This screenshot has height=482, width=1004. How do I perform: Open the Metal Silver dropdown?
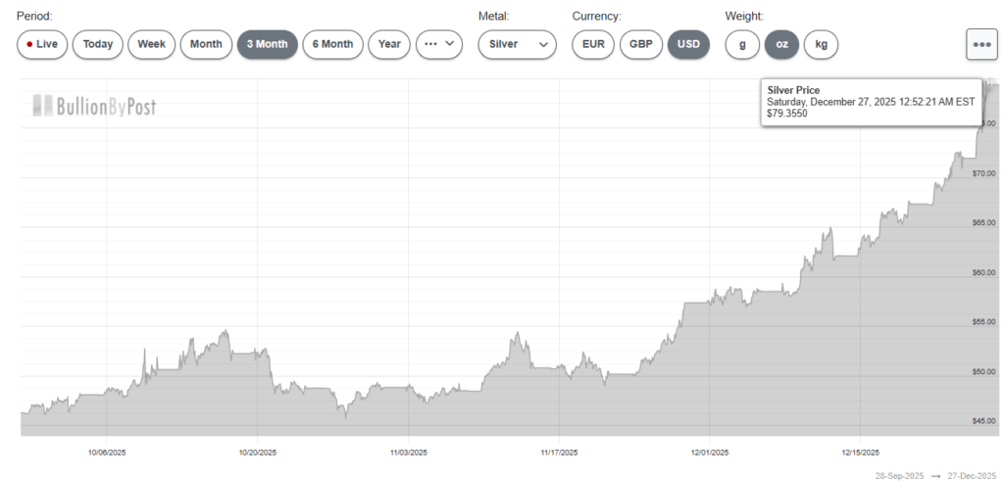517,44
